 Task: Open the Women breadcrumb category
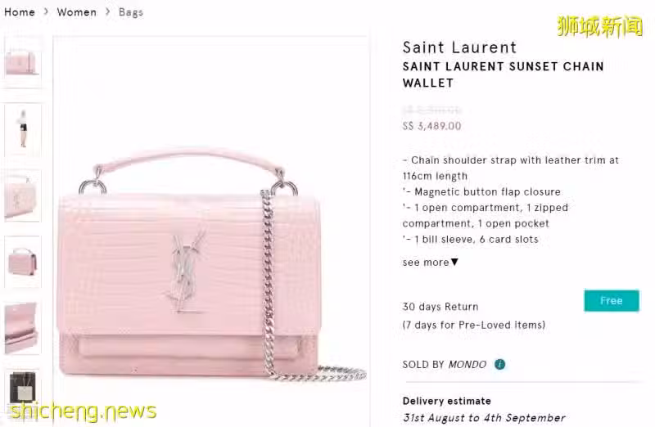tap(76, 12)
